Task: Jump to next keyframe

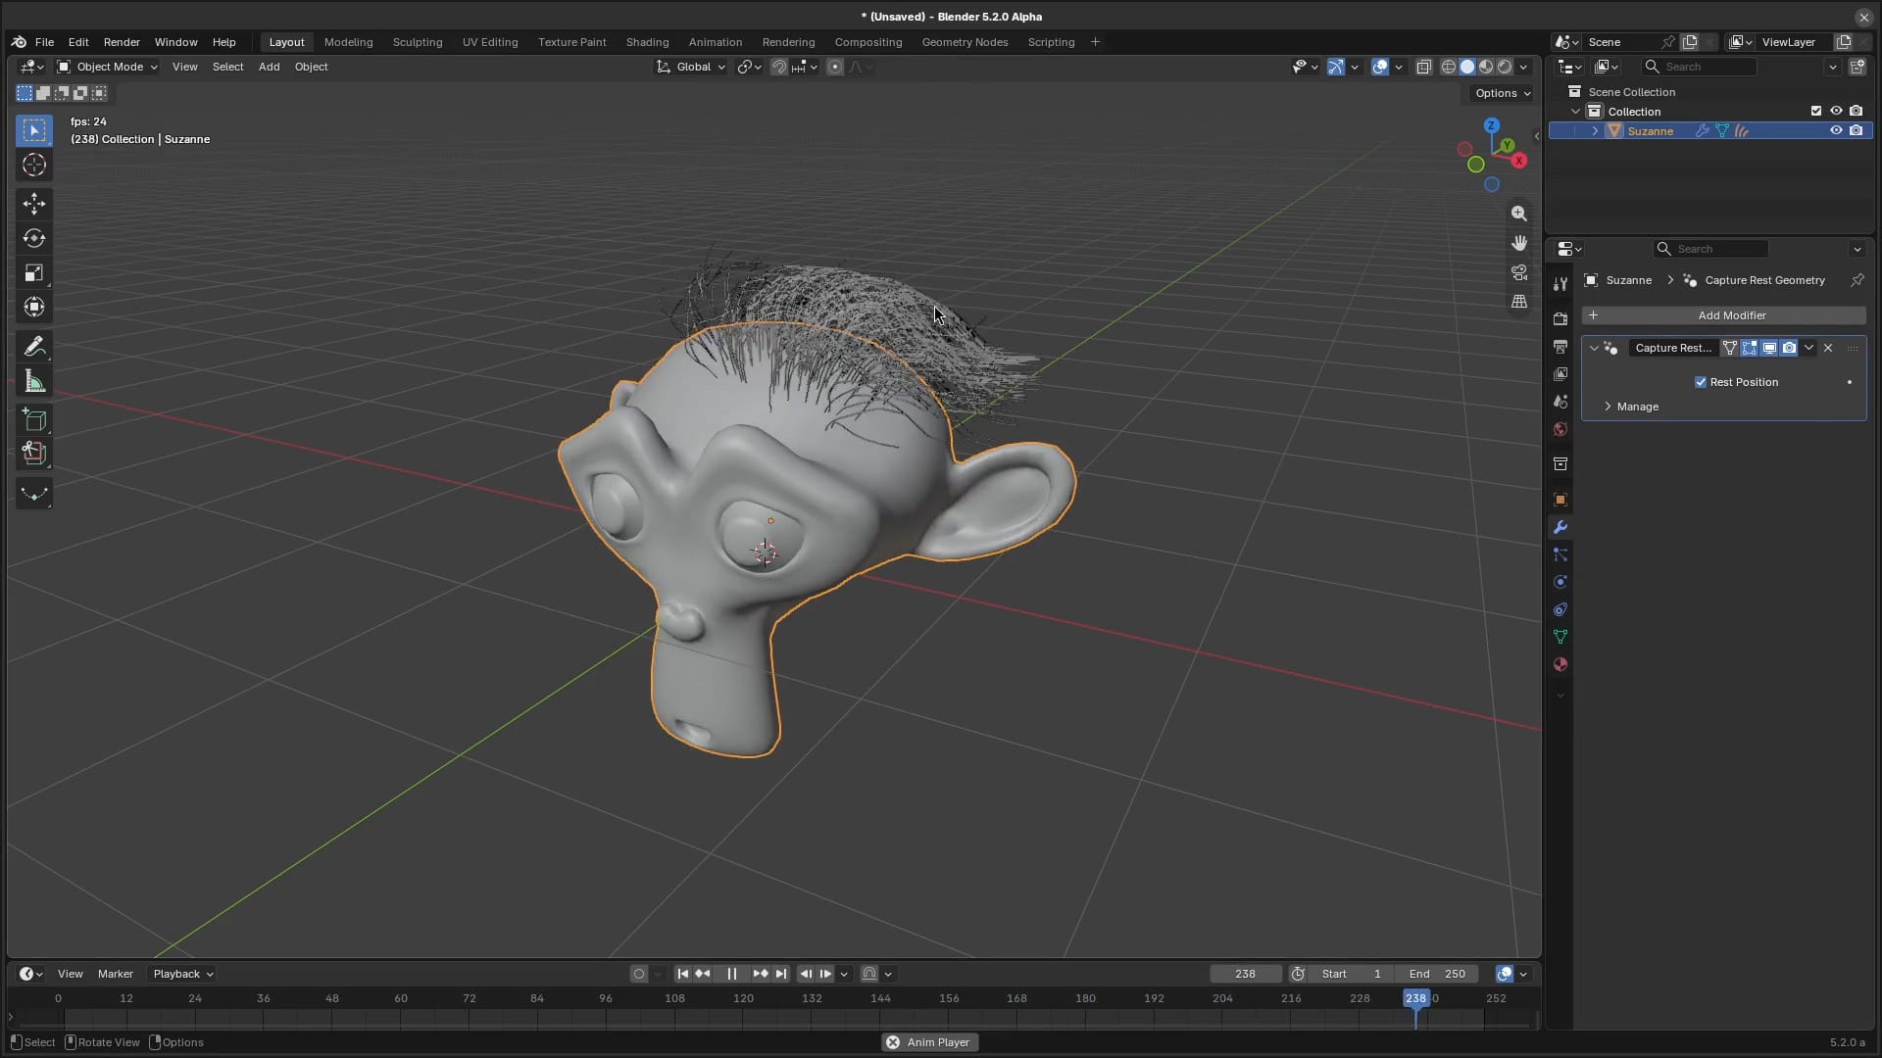Action: (x=760, y=974)
